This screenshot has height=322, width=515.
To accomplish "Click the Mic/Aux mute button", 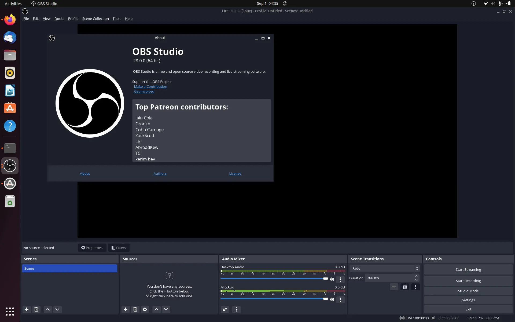I will 332,299.
